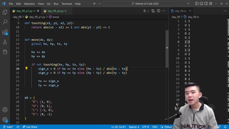Start Live Share from status bar
The image size is (229, 129).
pos(30,127)
